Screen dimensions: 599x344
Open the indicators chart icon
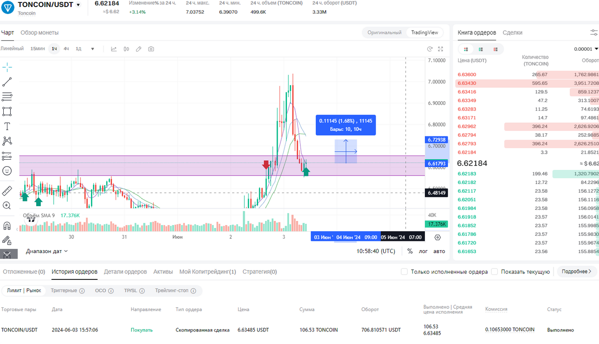[x=114, y=49]
